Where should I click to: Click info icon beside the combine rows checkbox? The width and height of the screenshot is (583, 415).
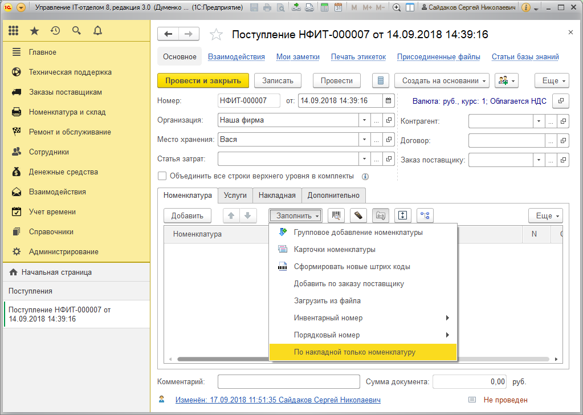tap(365, 177)
